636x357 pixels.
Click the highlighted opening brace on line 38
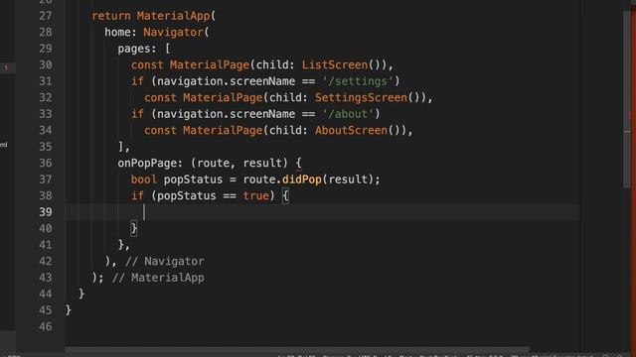pyautogui.click(x=285, y=195)
